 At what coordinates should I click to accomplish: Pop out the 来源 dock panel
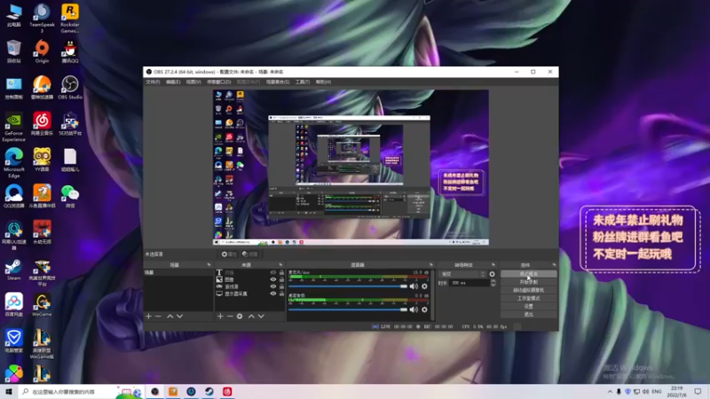280,264
